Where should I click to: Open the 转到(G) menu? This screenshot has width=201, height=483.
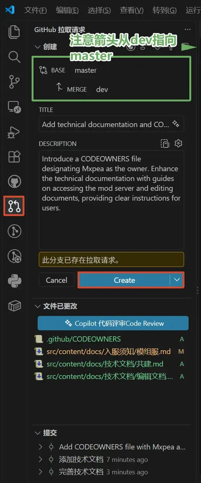164,10
